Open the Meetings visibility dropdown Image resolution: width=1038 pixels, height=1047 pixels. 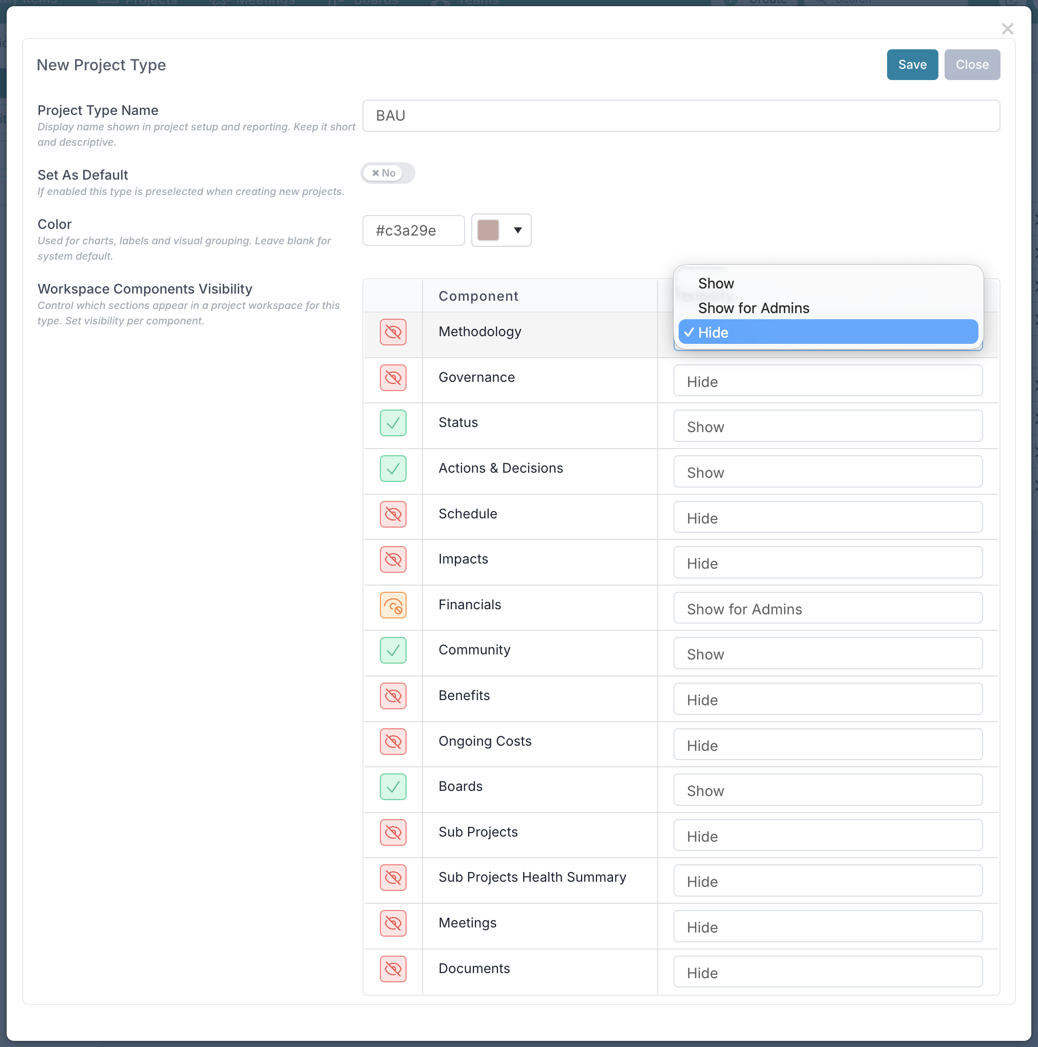pyautogui.click(x=827, y=927)
